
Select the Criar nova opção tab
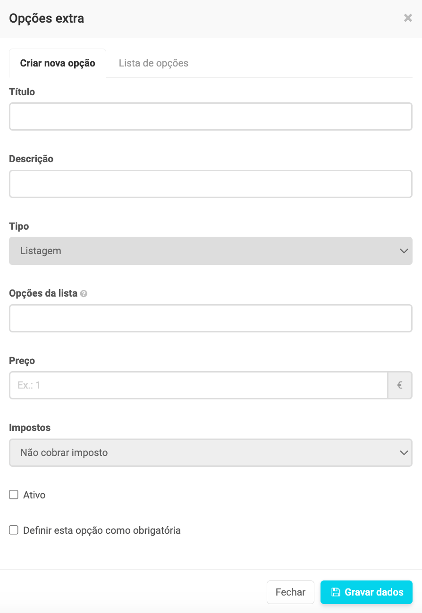tap(58, 63)
